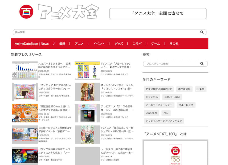Click the 2022-08-24 date of リコリス・リコイル article
Viewport: 228px width, 165px height.
coord(106,92)
